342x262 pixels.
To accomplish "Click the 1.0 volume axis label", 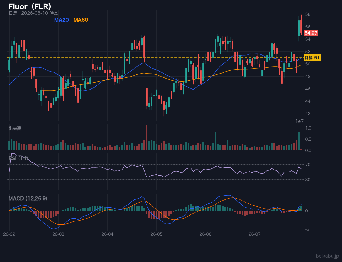I will (x=308, y=128).
